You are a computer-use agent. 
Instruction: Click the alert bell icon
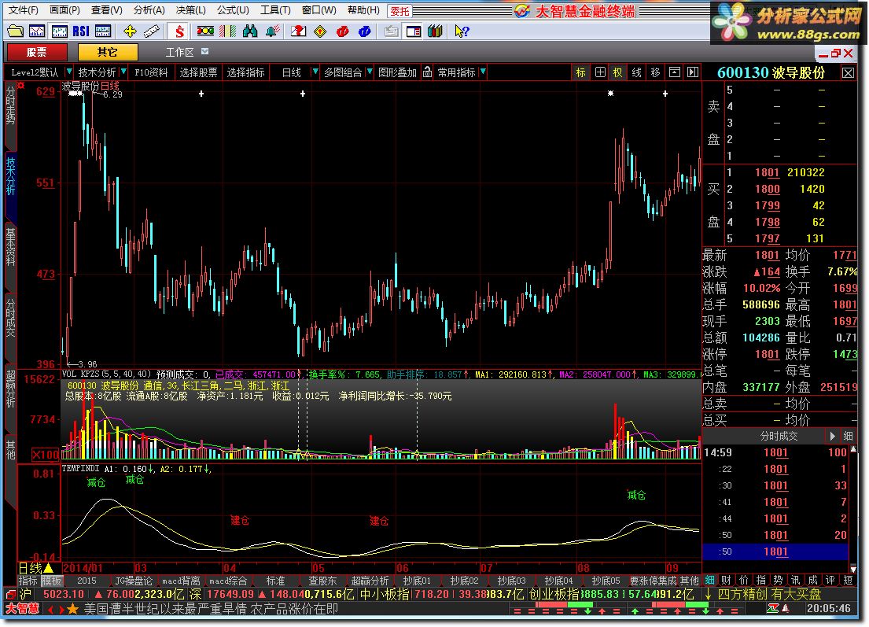tap(271, 31)
